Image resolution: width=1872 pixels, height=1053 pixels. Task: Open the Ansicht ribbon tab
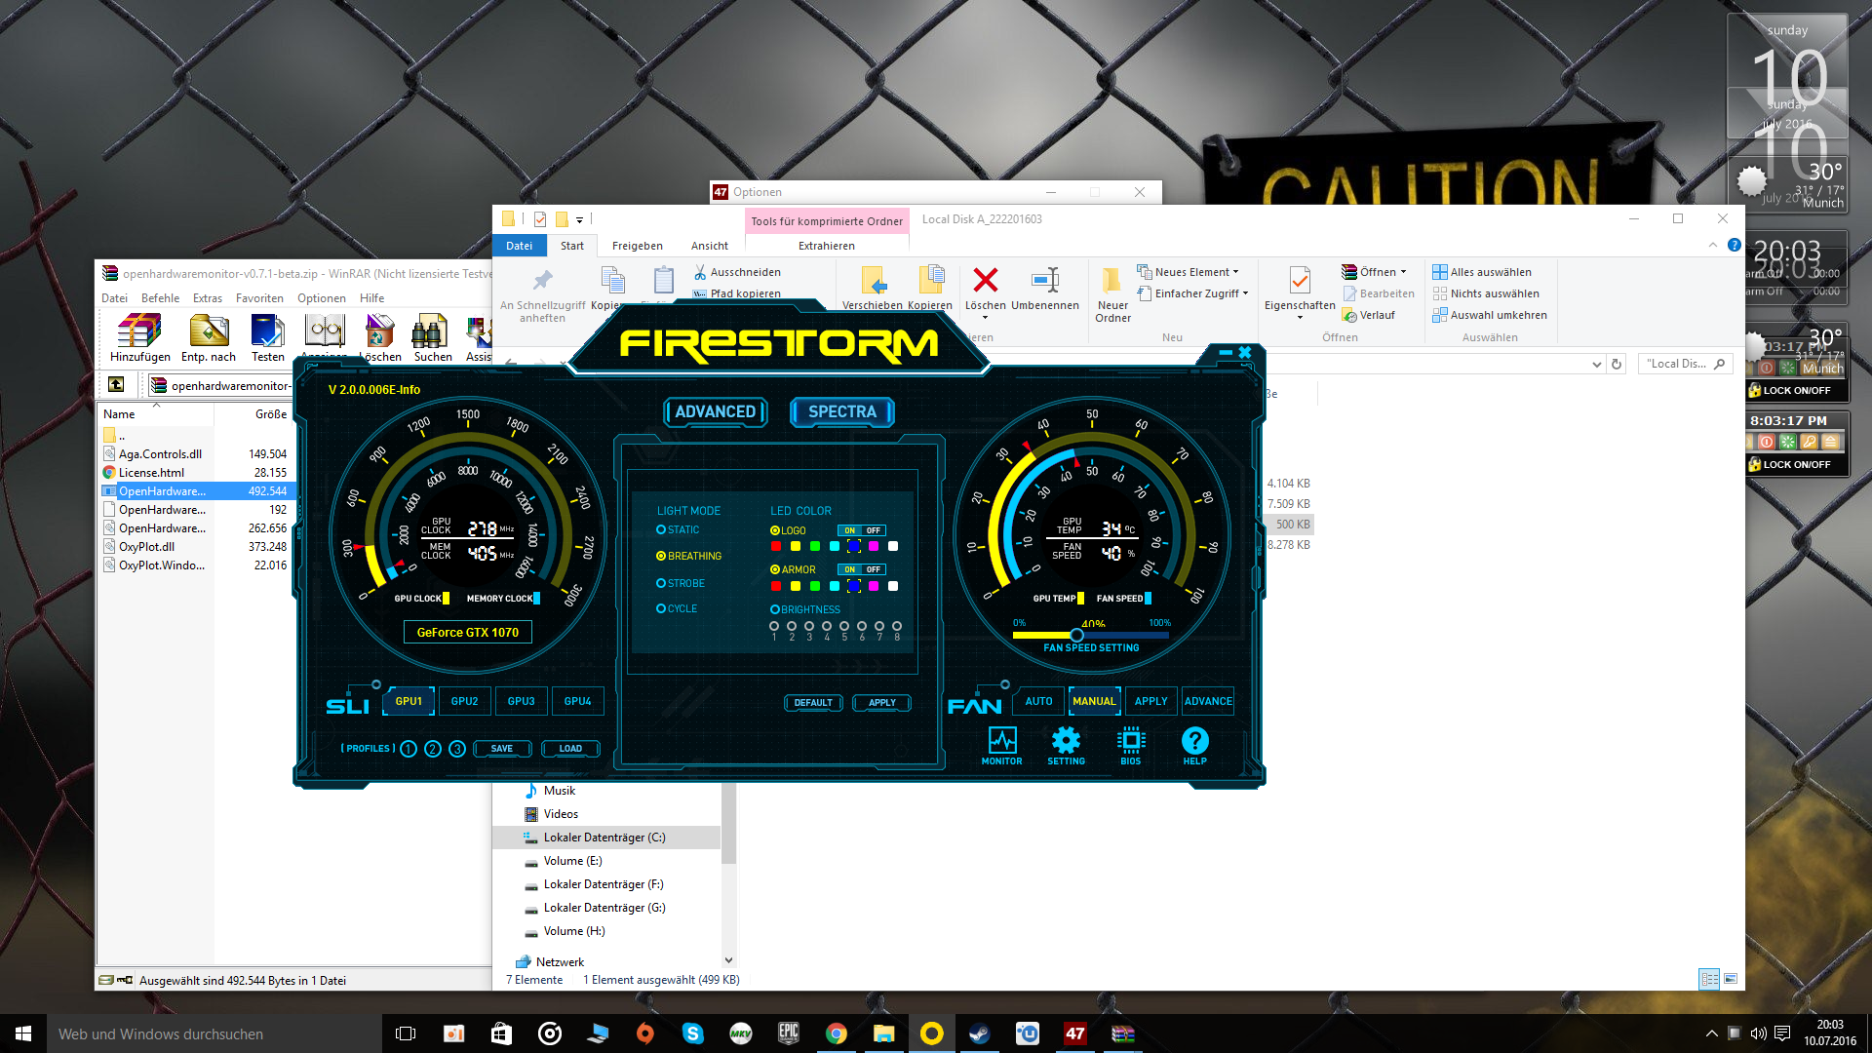click(x=709, y=246)
